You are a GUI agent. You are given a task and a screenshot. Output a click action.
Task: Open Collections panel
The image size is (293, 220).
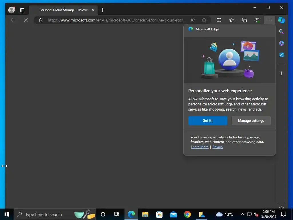click(244, 20)
